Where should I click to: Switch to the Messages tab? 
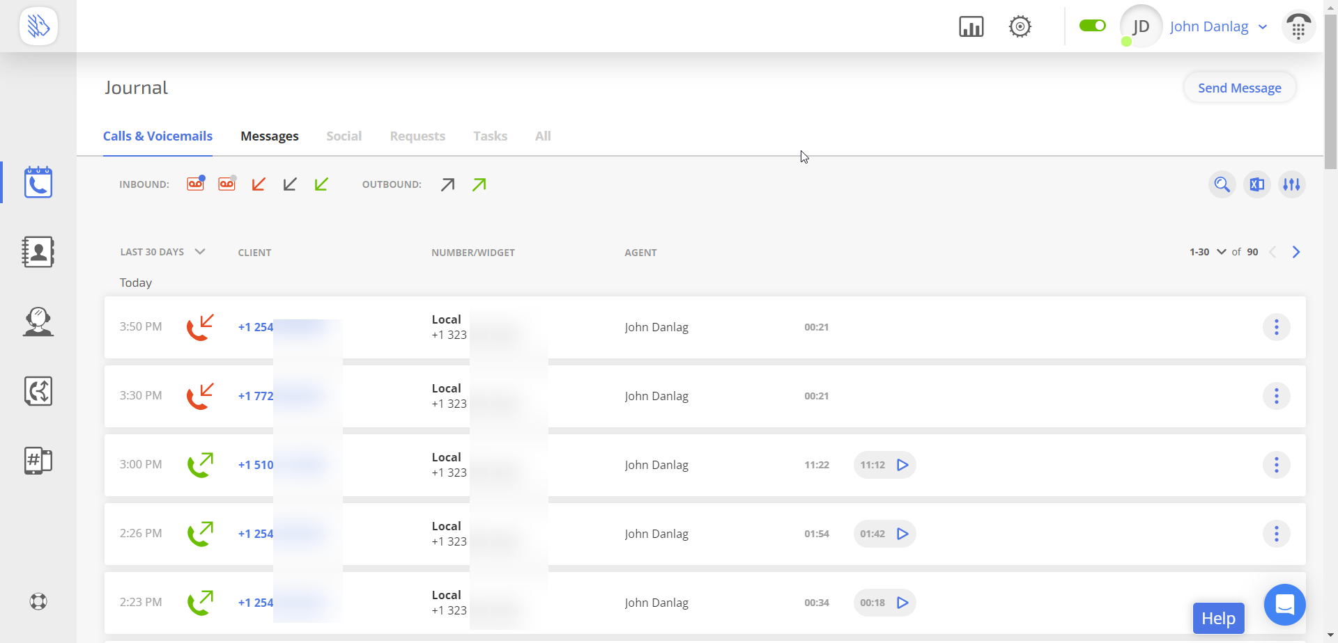[269, 136]
